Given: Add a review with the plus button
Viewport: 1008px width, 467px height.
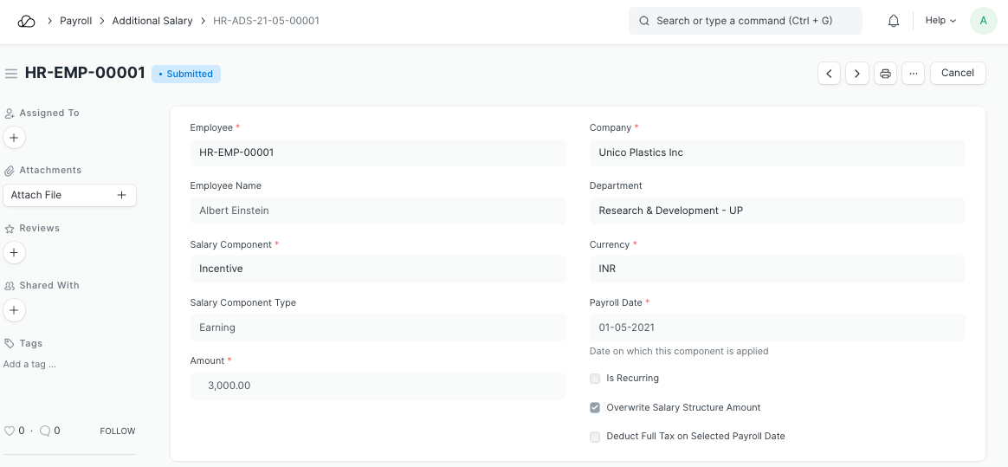Looking at the screenshot, I should tap(15, 252).
